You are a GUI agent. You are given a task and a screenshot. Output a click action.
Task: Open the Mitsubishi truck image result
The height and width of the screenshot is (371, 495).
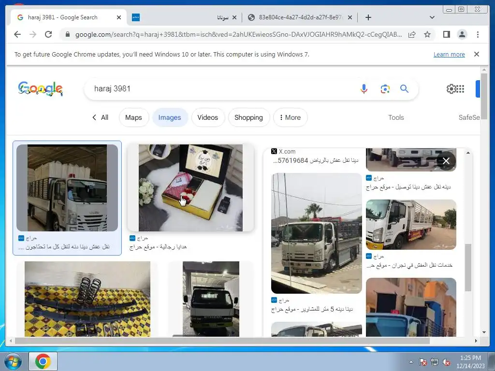[x=211, y=299]
